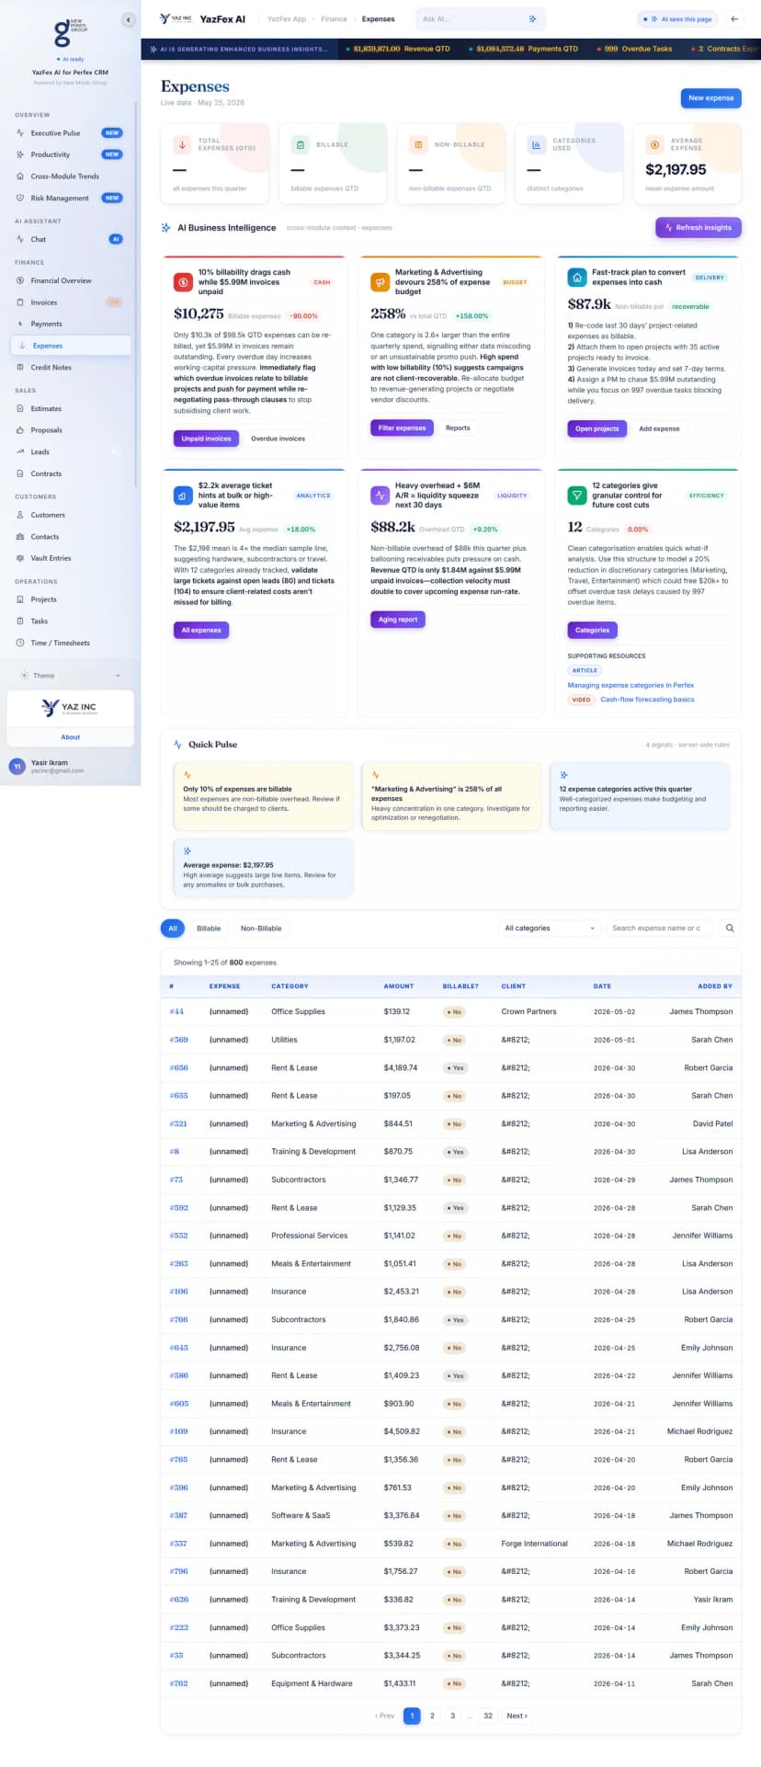This screenshot has width=761, height=1767.
Task: Click the Executive Pulse sidebar icon
Action: tap(20, 133)
